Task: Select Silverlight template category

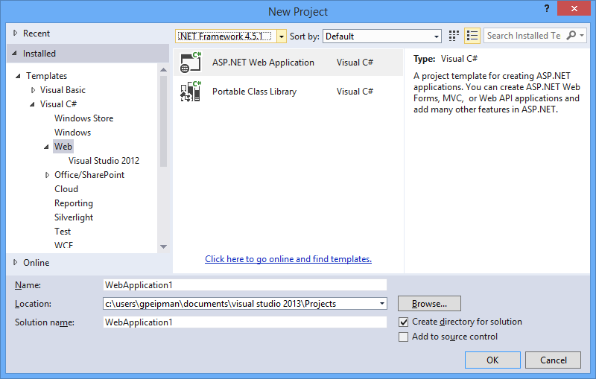Action: [x=74, y=217]
